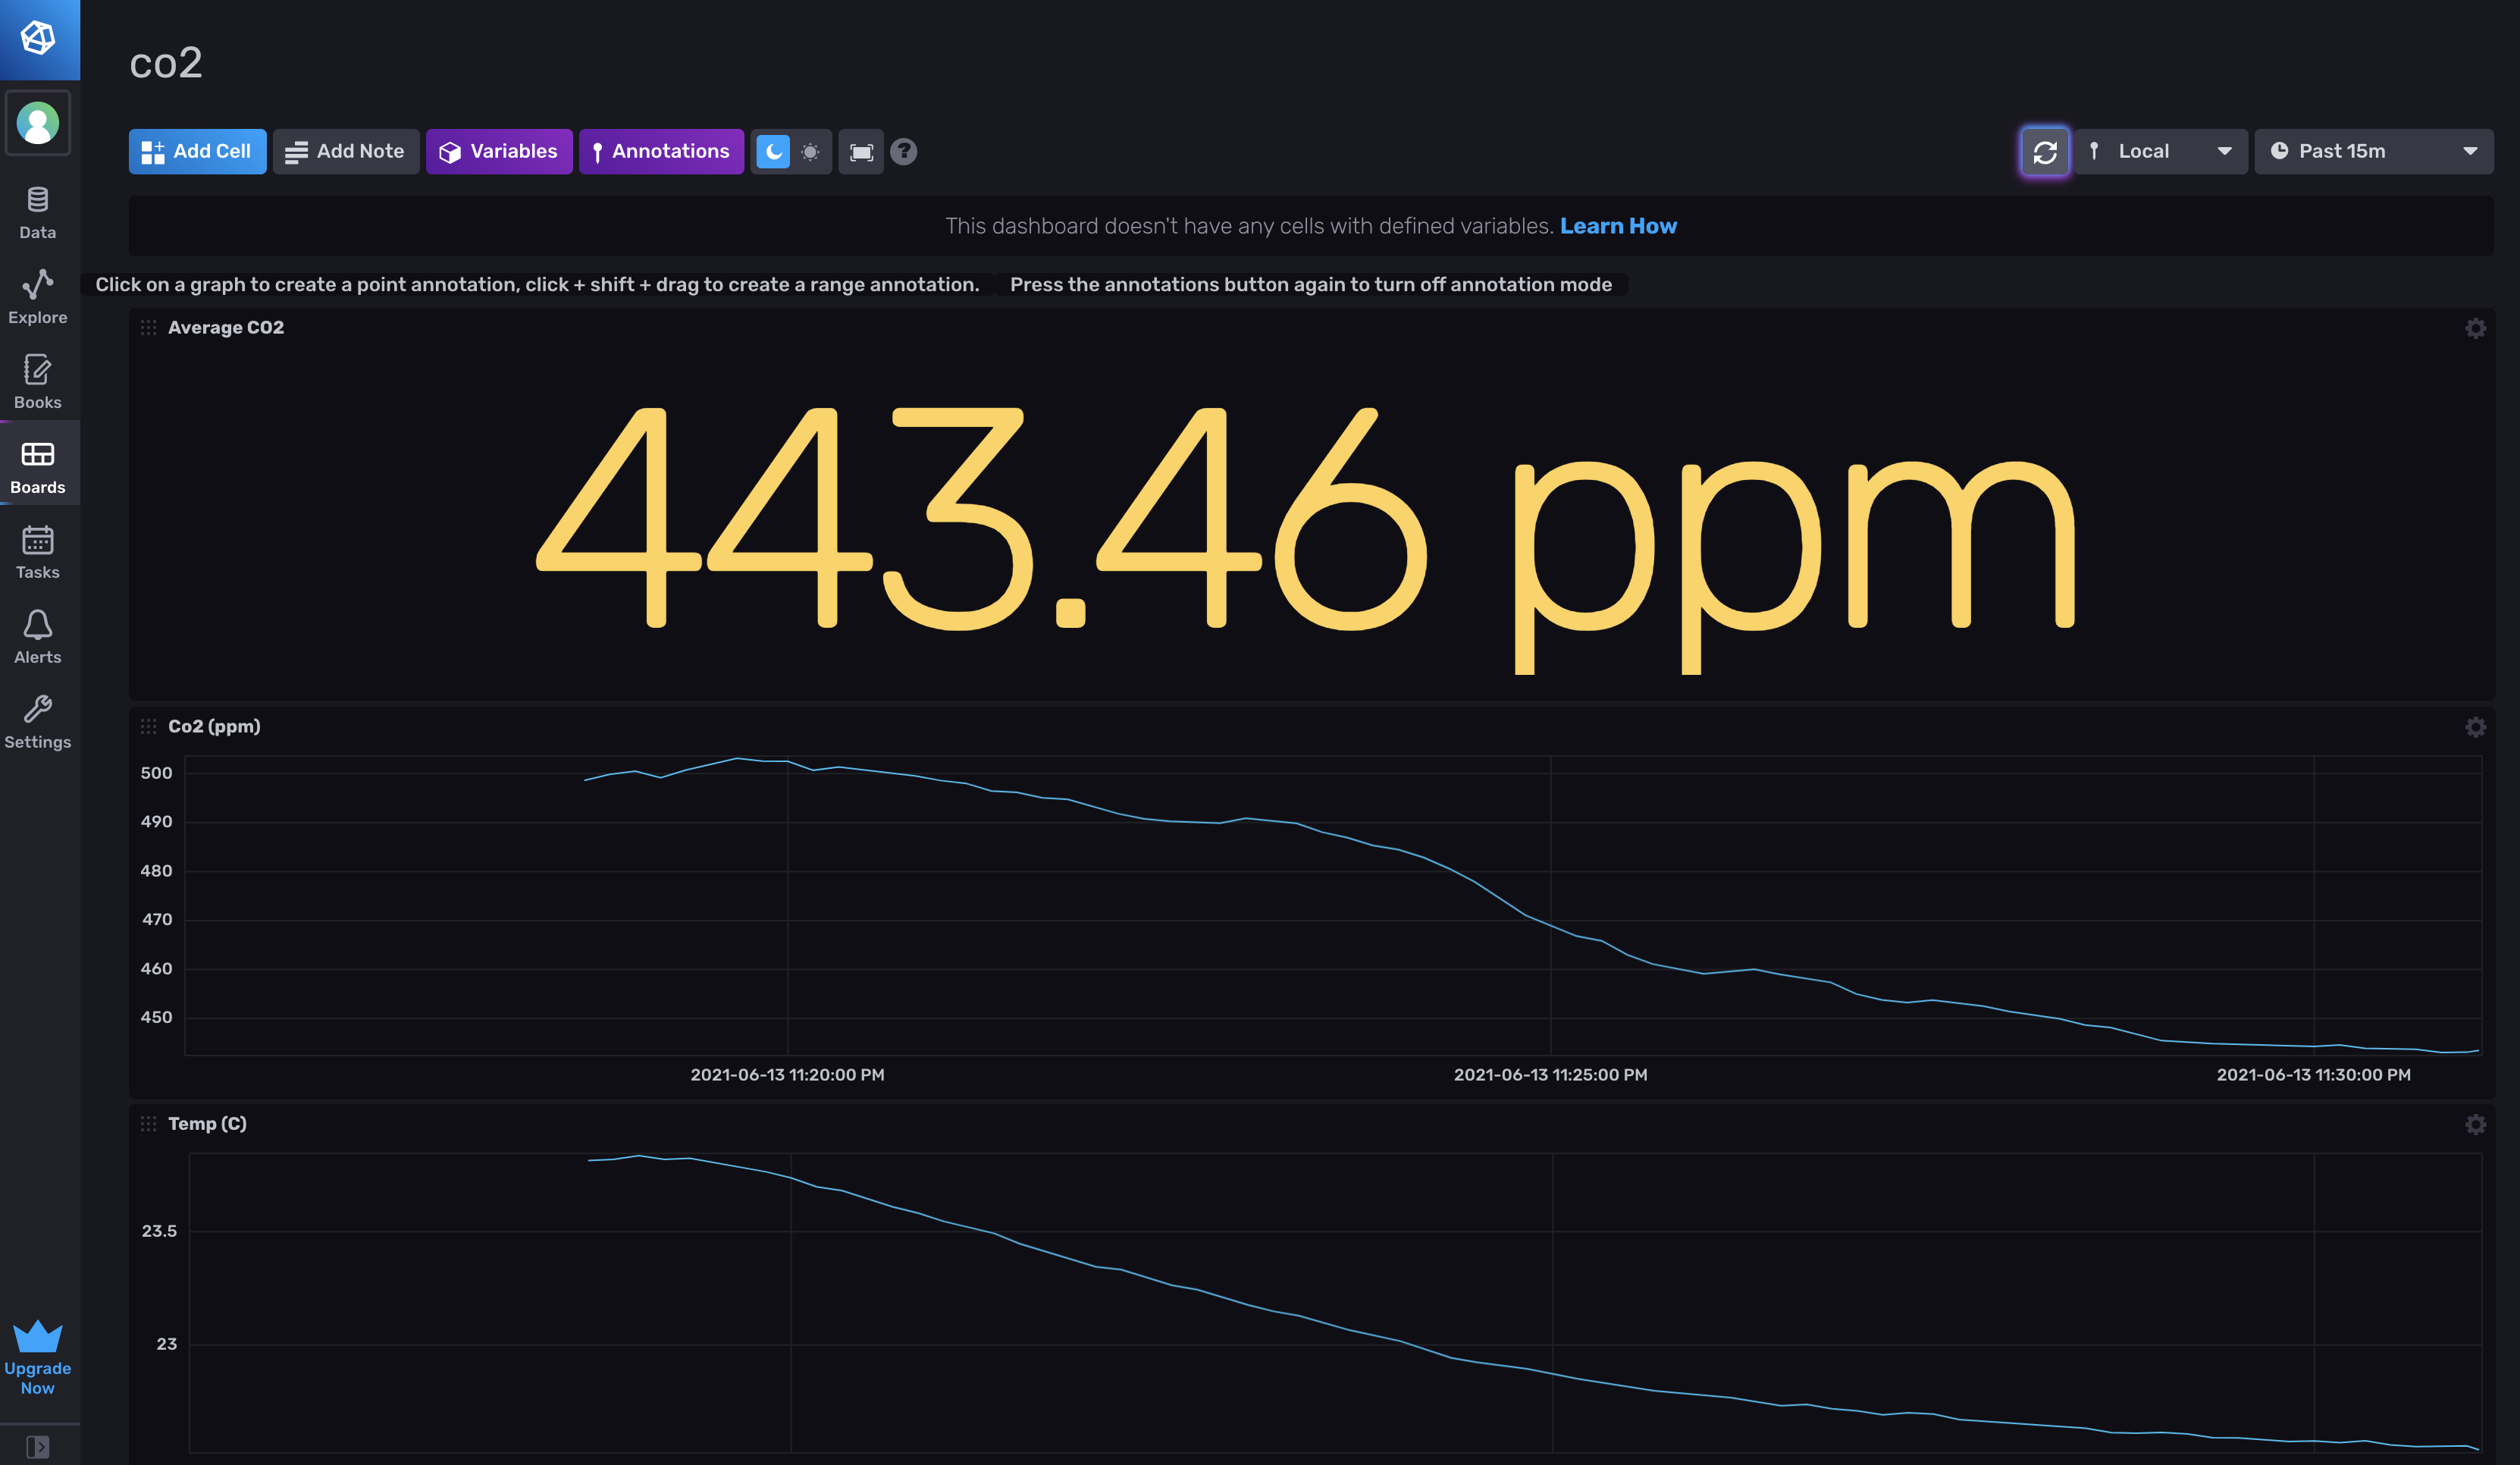Enter presentation mode fullscreen icon

861,152
